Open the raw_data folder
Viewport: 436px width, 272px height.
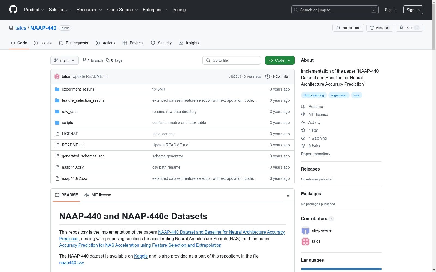(70, 112)
